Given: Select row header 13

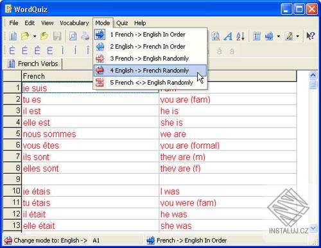Looking at the screenshot, I should pyautogui.click(x=12, y=226).
